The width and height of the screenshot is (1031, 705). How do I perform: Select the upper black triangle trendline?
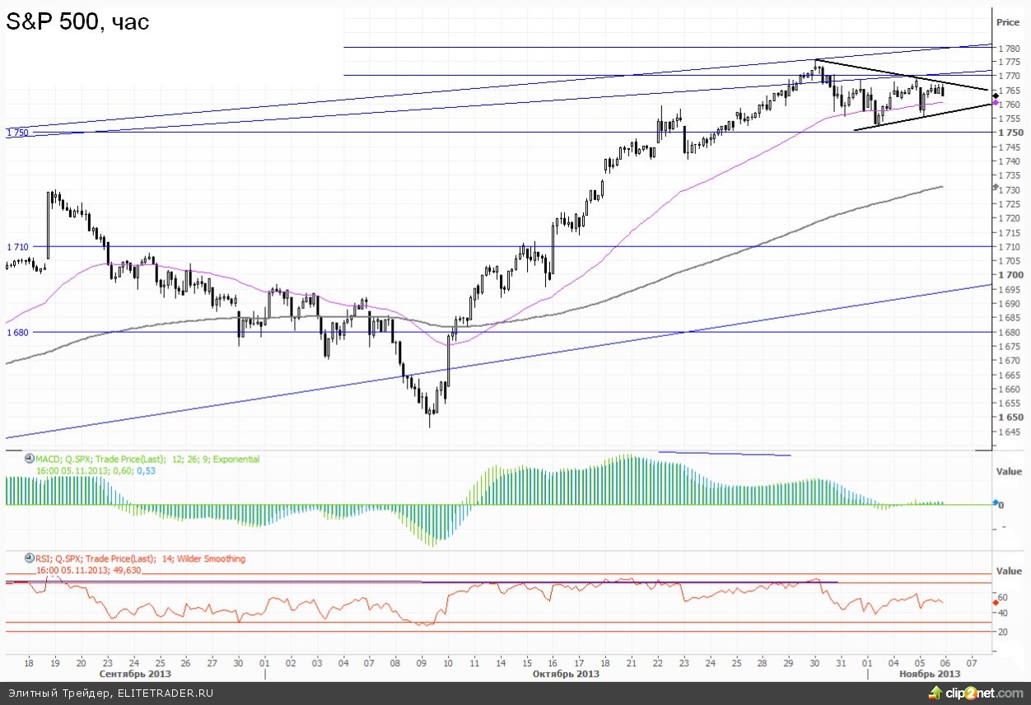click(902, 75)
